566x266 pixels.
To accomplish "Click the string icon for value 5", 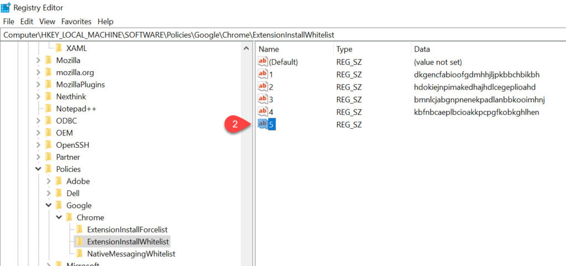I will tap(263, 124).
